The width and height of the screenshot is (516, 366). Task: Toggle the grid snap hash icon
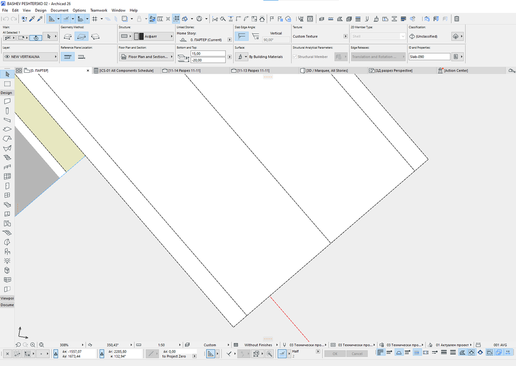(x=95, y=19)
